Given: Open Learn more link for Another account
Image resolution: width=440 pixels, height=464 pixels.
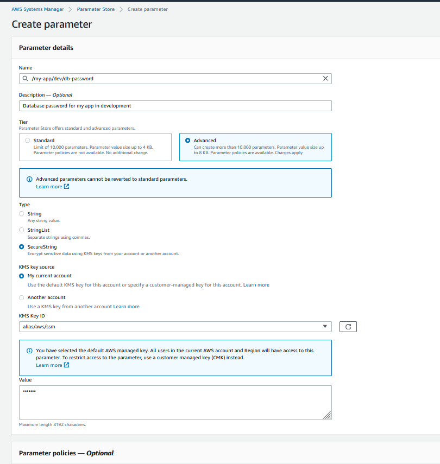Looking at the screenshot, I should tap(126, 307).
